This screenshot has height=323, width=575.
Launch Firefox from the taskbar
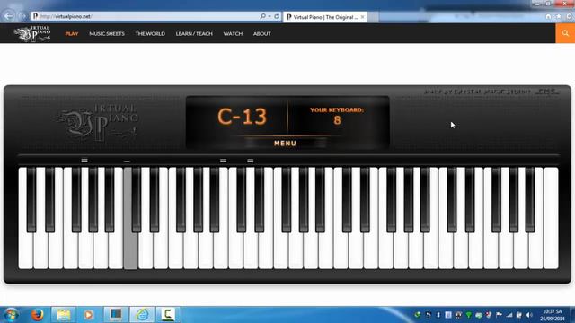click(x=37, y=315)
